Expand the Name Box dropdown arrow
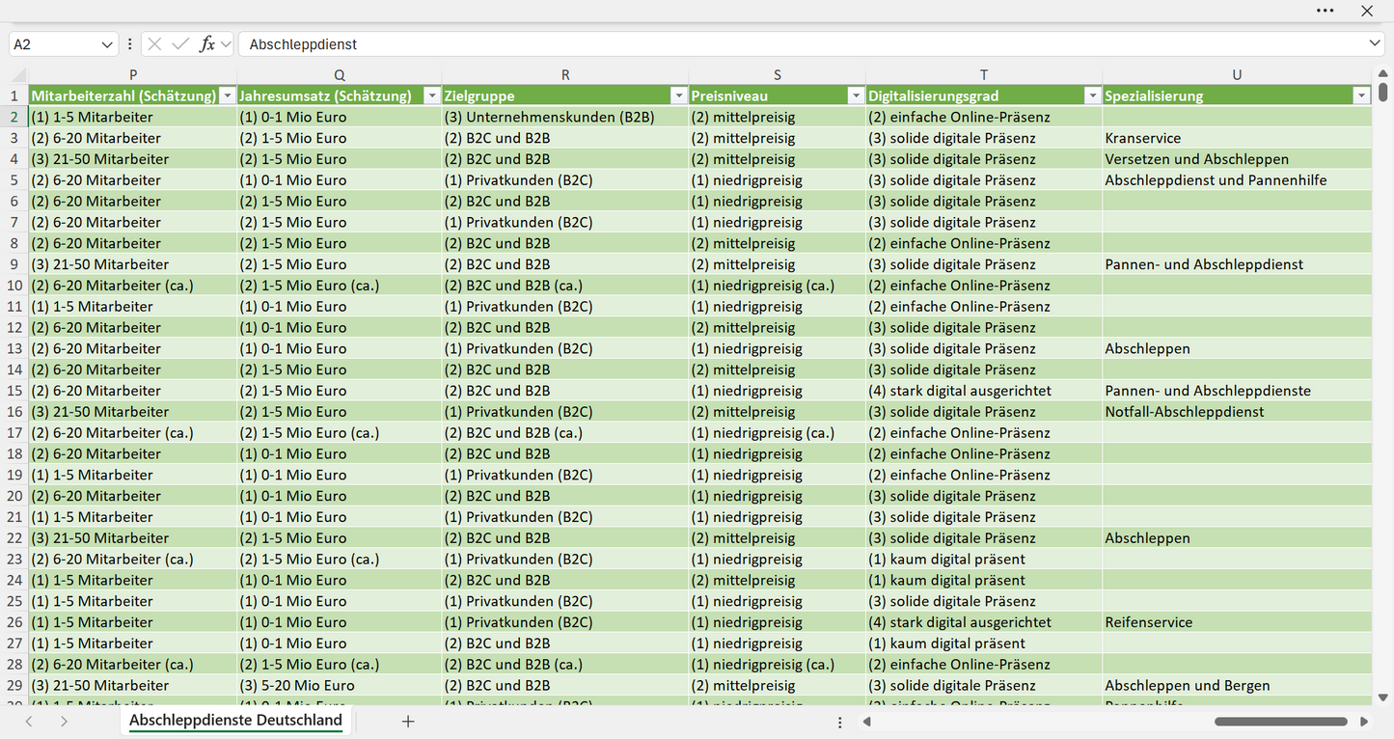 [107, 44]
